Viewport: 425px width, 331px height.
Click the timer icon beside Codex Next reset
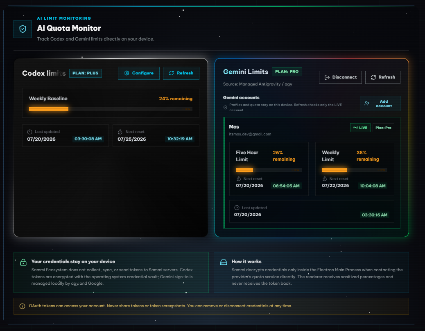(120, 132)
